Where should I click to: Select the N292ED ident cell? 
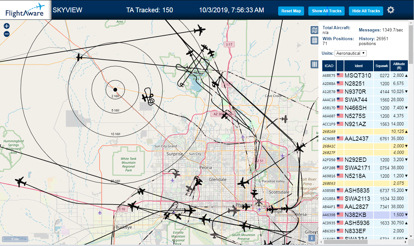point(359,159)
